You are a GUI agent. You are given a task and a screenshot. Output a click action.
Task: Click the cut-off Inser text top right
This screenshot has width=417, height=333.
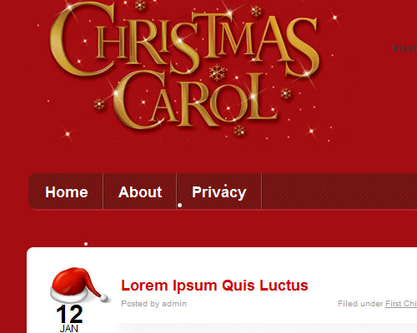click(x=404, y=48)
